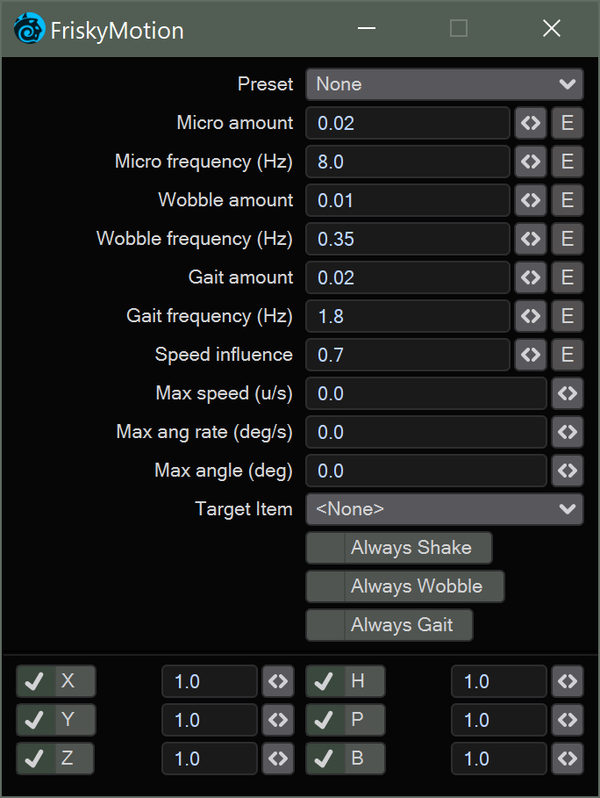
Task: Open the envelope editor for Micro amount
Action: (531, 123)
